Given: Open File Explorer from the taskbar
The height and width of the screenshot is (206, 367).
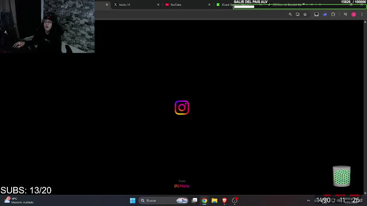Looking at the screenshot, I should (214, 201).
